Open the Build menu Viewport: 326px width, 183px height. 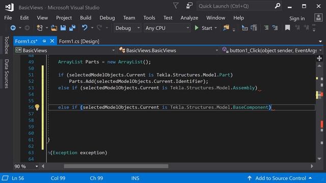coord(86,18)
